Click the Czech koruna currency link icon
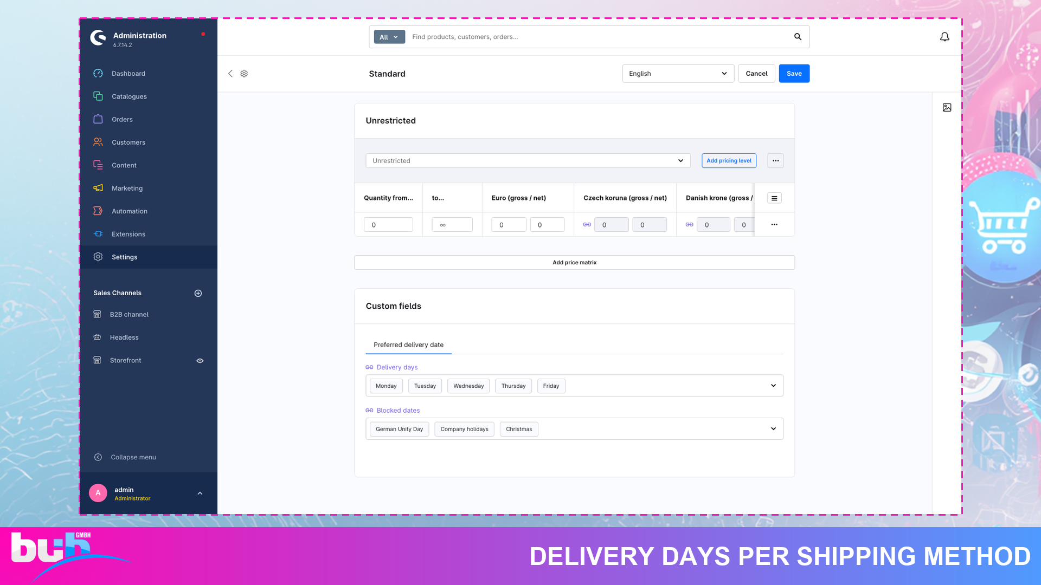This screenshot has width=1041, height=585. 587,225
